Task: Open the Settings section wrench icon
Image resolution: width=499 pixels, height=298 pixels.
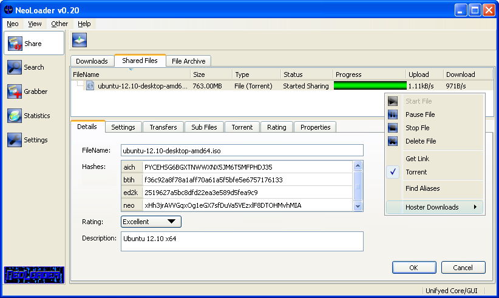Action: click(x=15, y=140)
